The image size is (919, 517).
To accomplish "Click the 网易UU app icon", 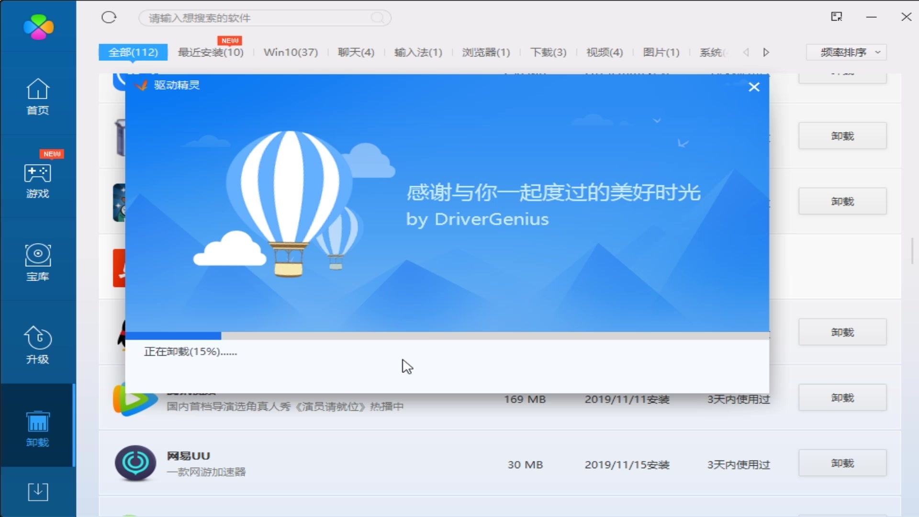I will [135, 463].
